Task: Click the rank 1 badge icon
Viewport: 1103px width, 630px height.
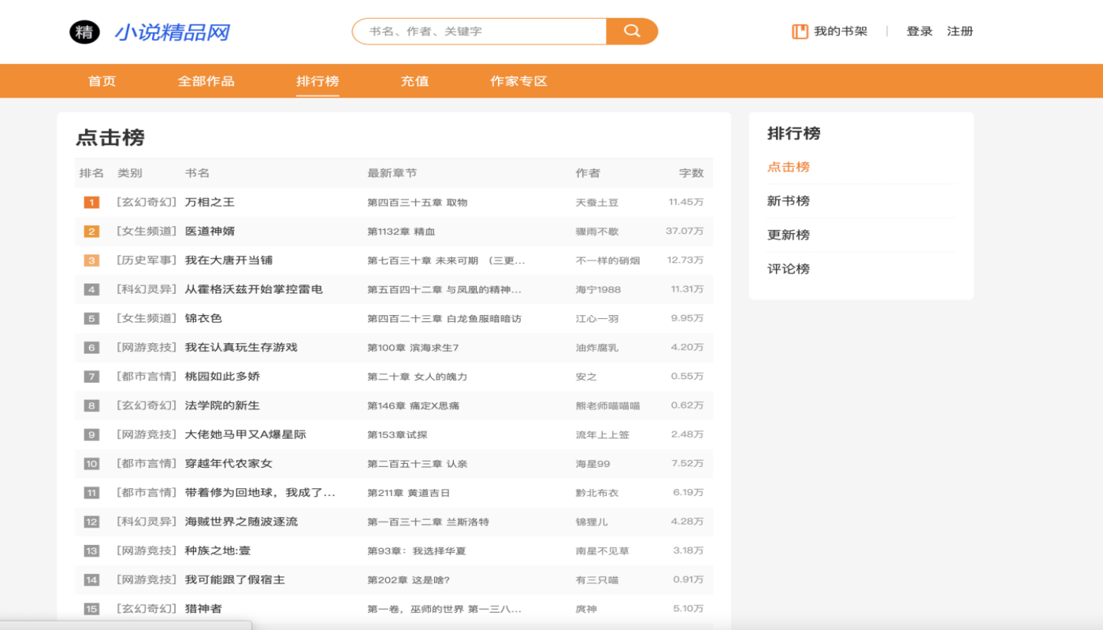Action: (x=91, y=202)
